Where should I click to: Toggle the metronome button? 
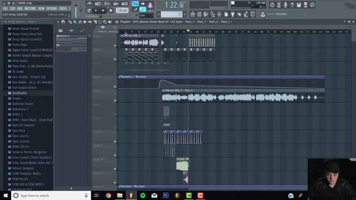pos(89,4)
